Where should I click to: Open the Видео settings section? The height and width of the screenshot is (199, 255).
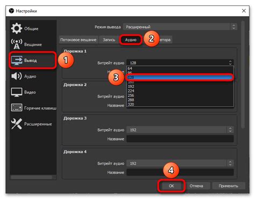pyautogui.click(x=33, y=92)
